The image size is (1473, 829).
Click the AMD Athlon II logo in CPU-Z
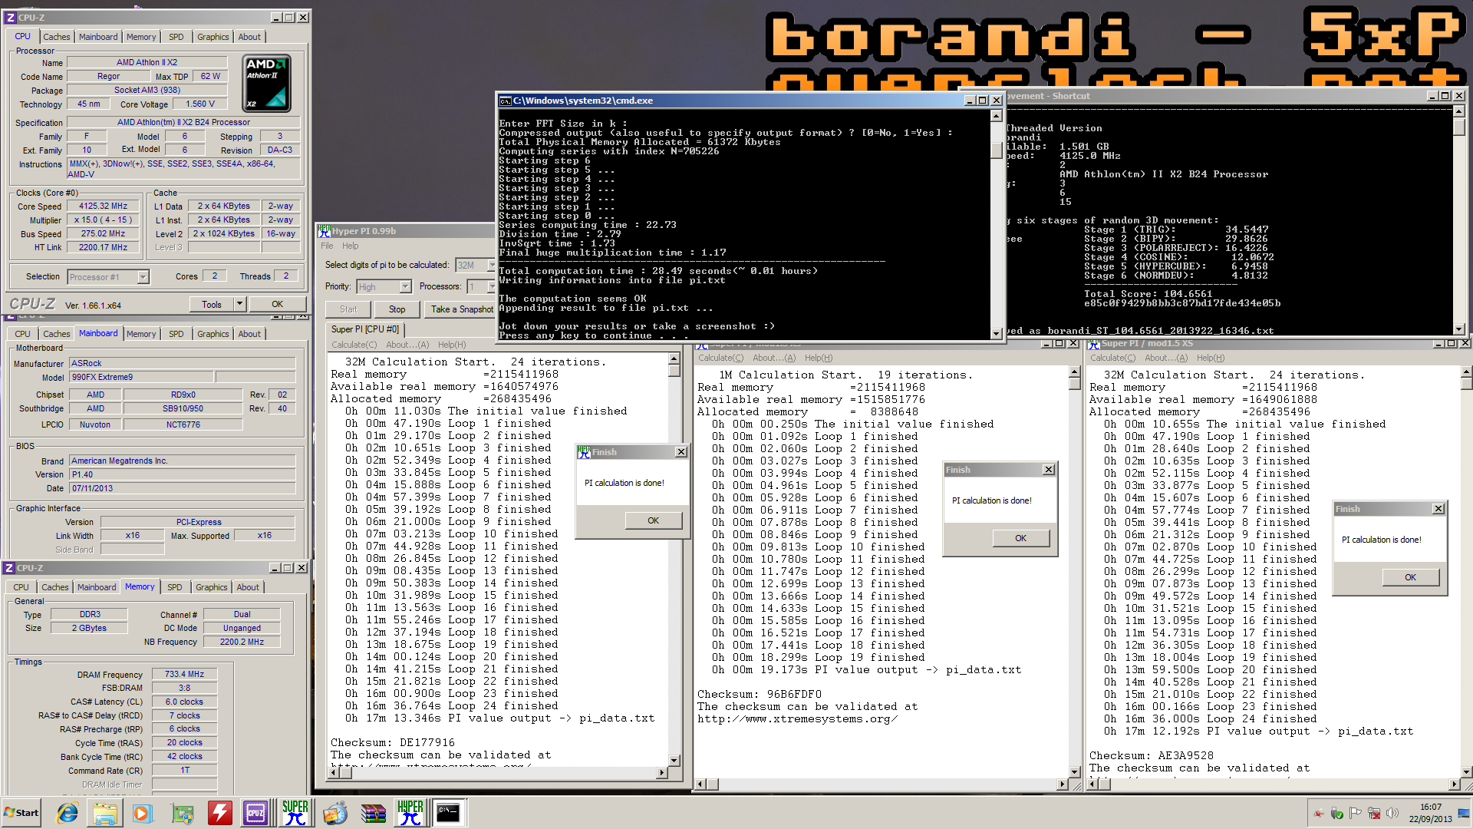click(266, 82)
